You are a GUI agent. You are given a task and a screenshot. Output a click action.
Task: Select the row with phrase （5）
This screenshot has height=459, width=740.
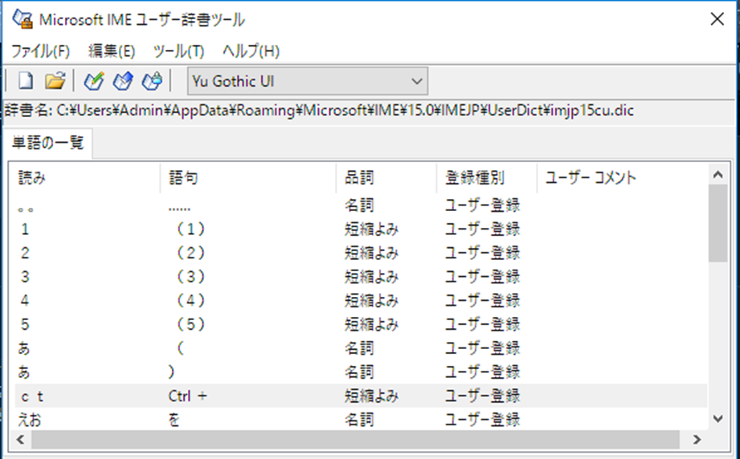[361, 324]
